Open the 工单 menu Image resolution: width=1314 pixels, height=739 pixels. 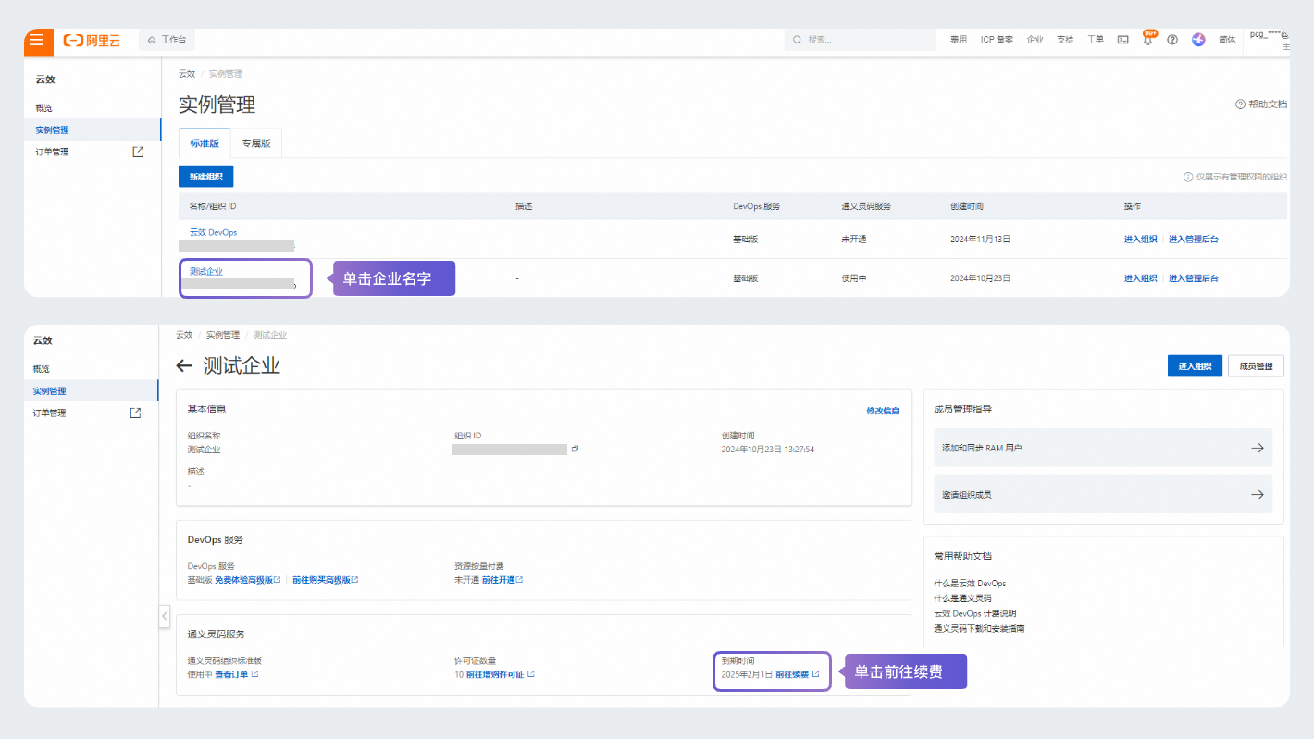pyautogui.click(x=1095, y=41)
